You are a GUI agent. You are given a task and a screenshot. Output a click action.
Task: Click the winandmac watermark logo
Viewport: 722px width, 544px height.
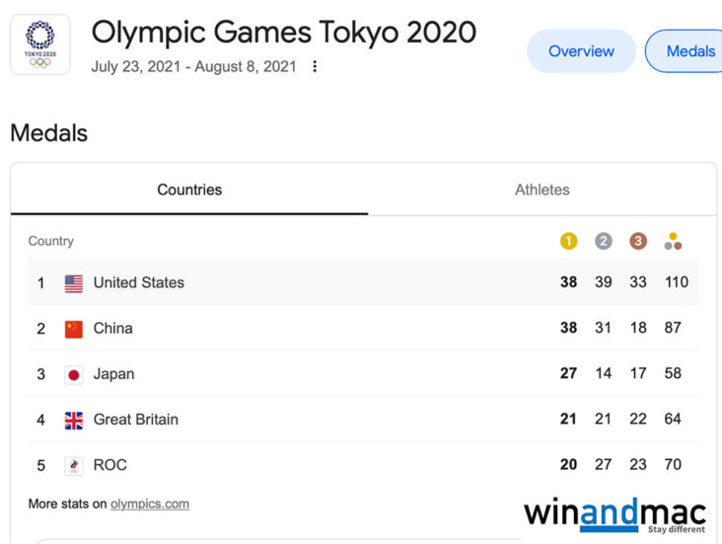pos(614,514)
